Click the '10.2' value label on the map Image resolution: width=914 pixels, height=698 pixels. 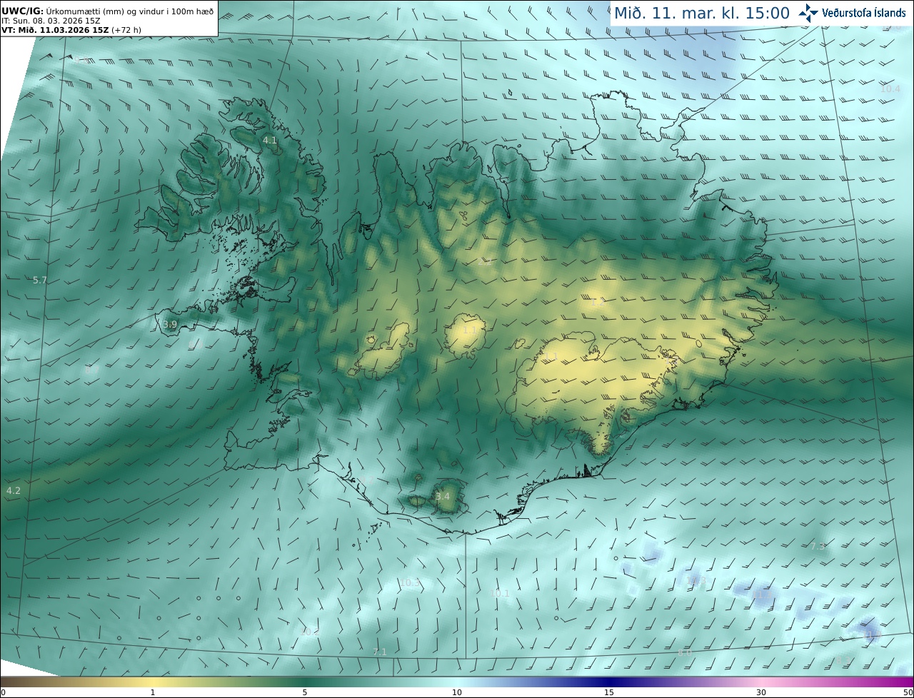[308, 632]
